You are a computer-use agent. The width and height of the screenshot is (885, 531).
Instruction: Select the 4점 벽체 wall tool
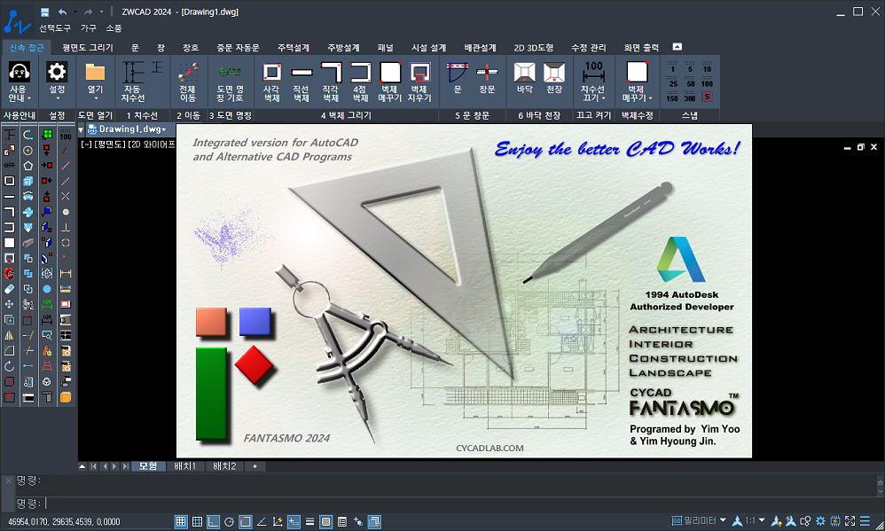[360, 82]
